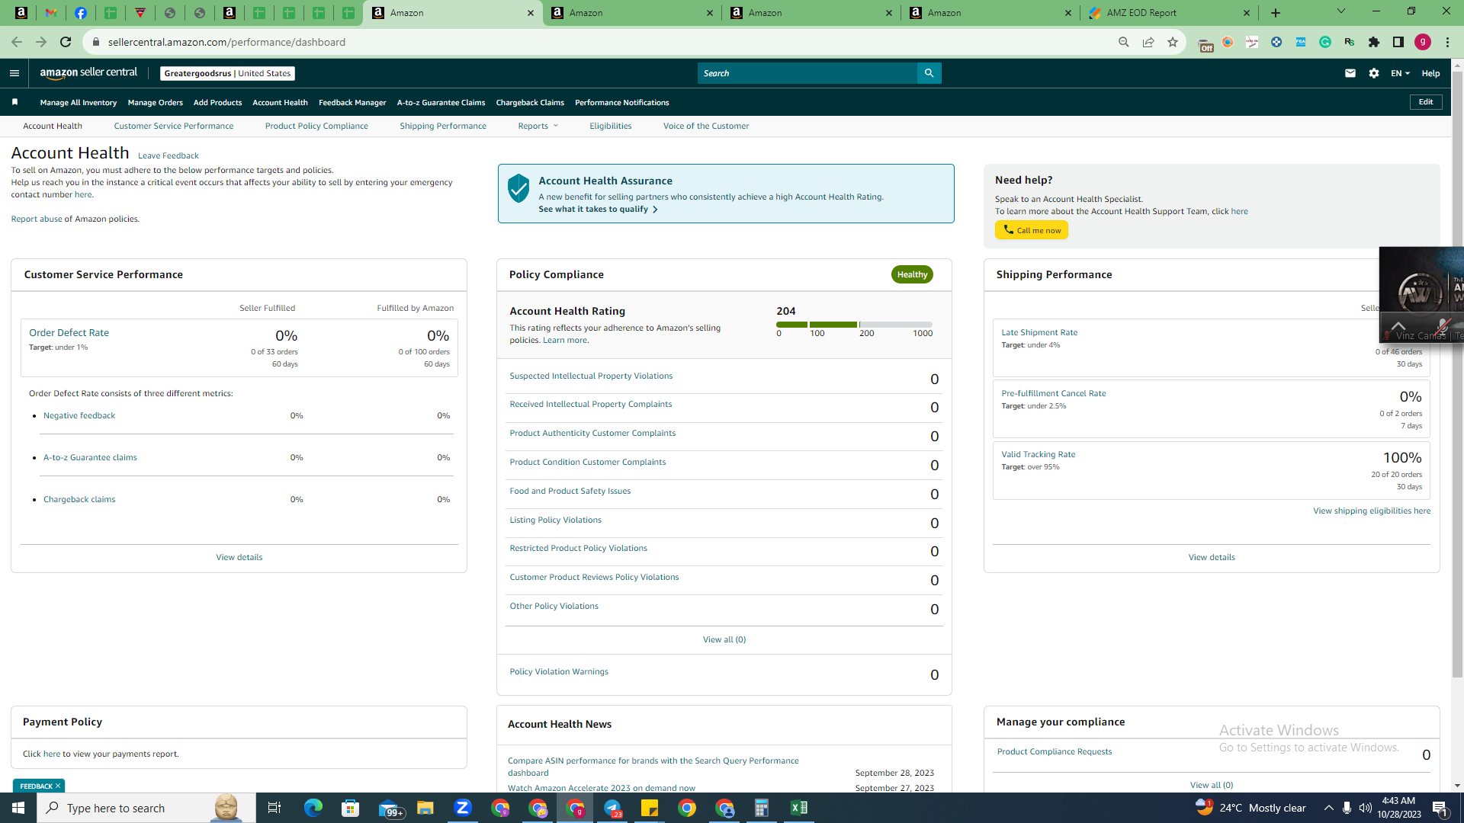Image resolution: width=1464 pixels, height=823 pixels.
Task: Expand the Reports dropdown
Action: (538, 126)
